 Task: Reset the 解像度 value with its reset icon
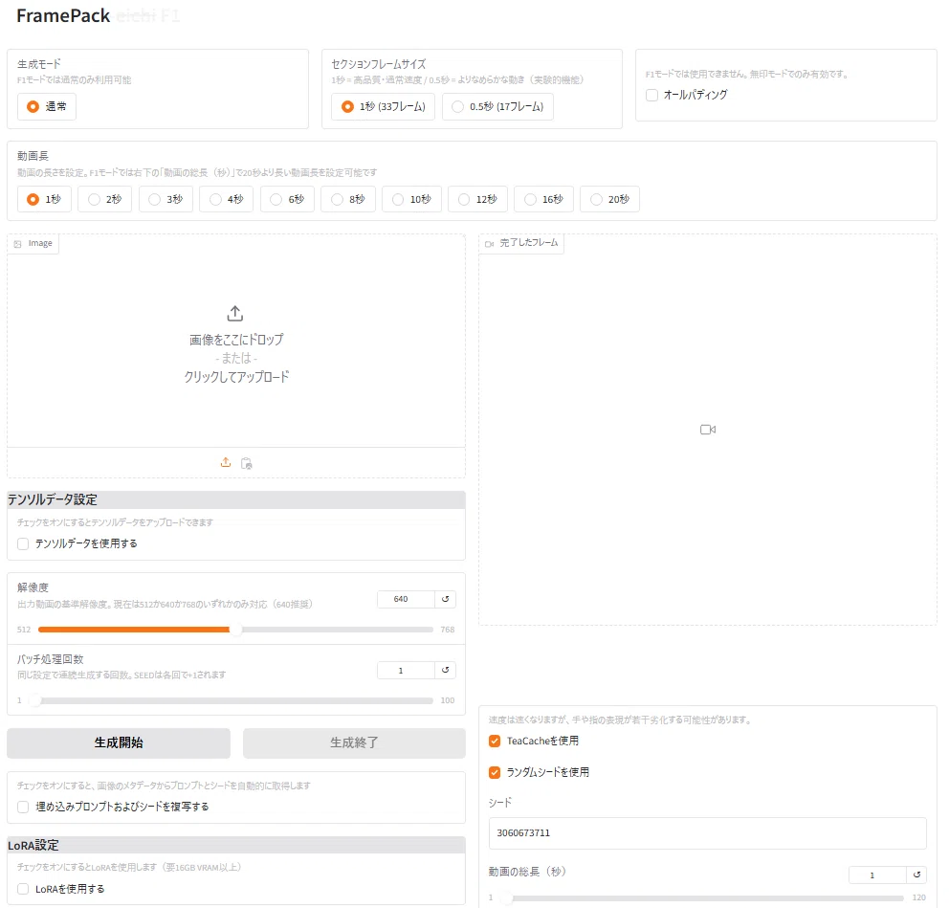pyautogui.click(x=446, y=599)
